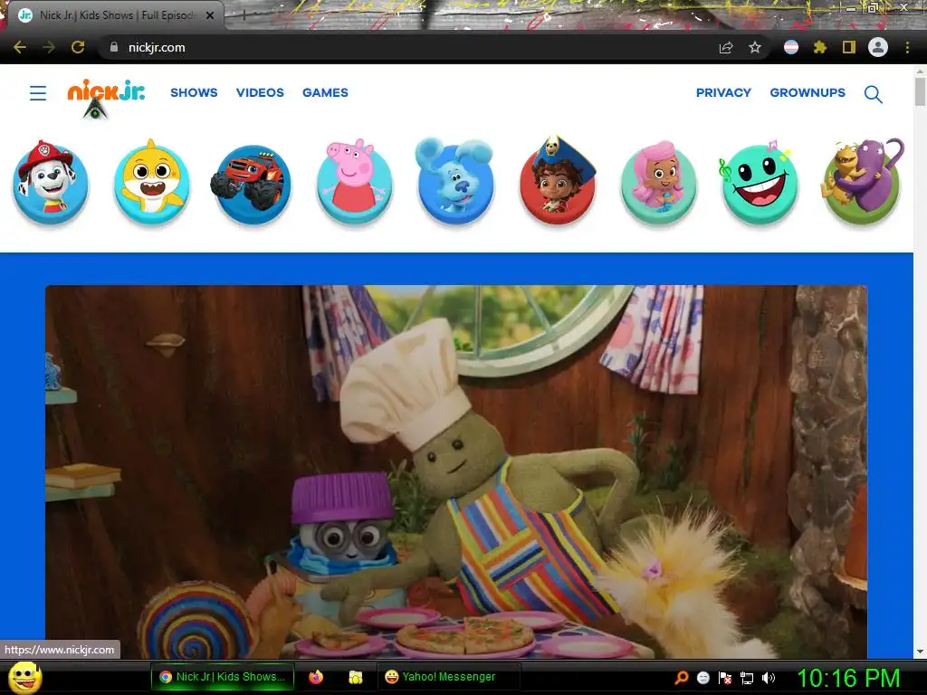Open the site search magnifier

(x=874, y=94)
